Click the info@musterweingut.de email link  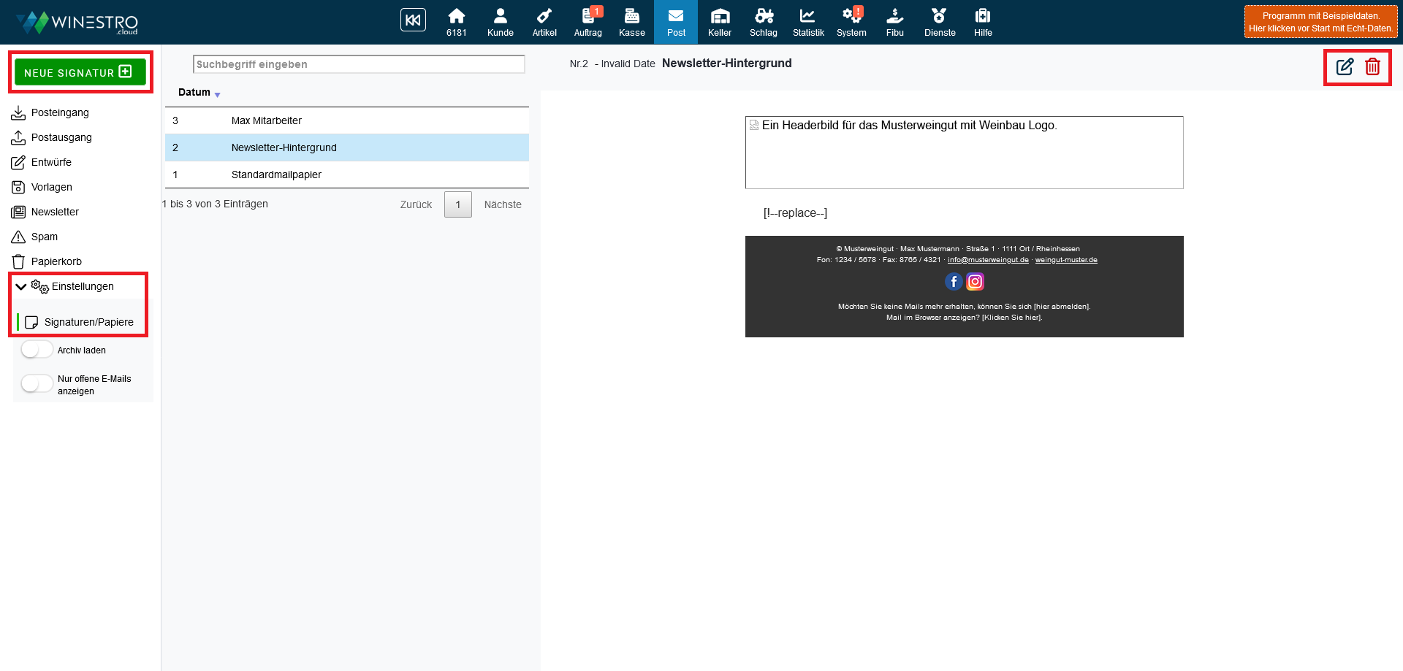987,260
